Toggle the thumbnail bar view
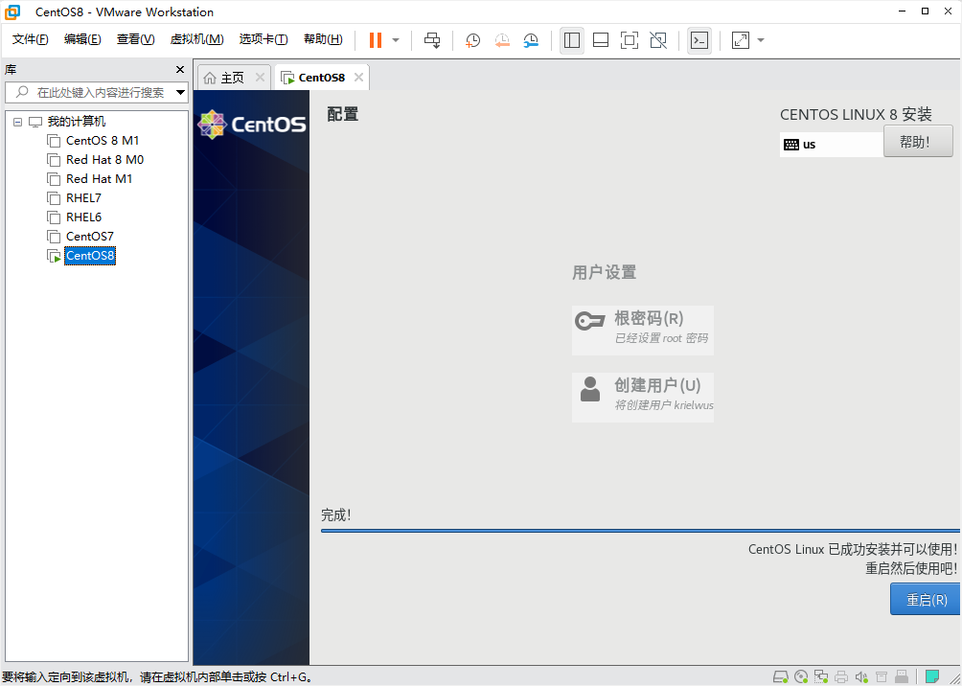This screenshot has width=962, height=686. pyautogui.click(x=601, y=40)
